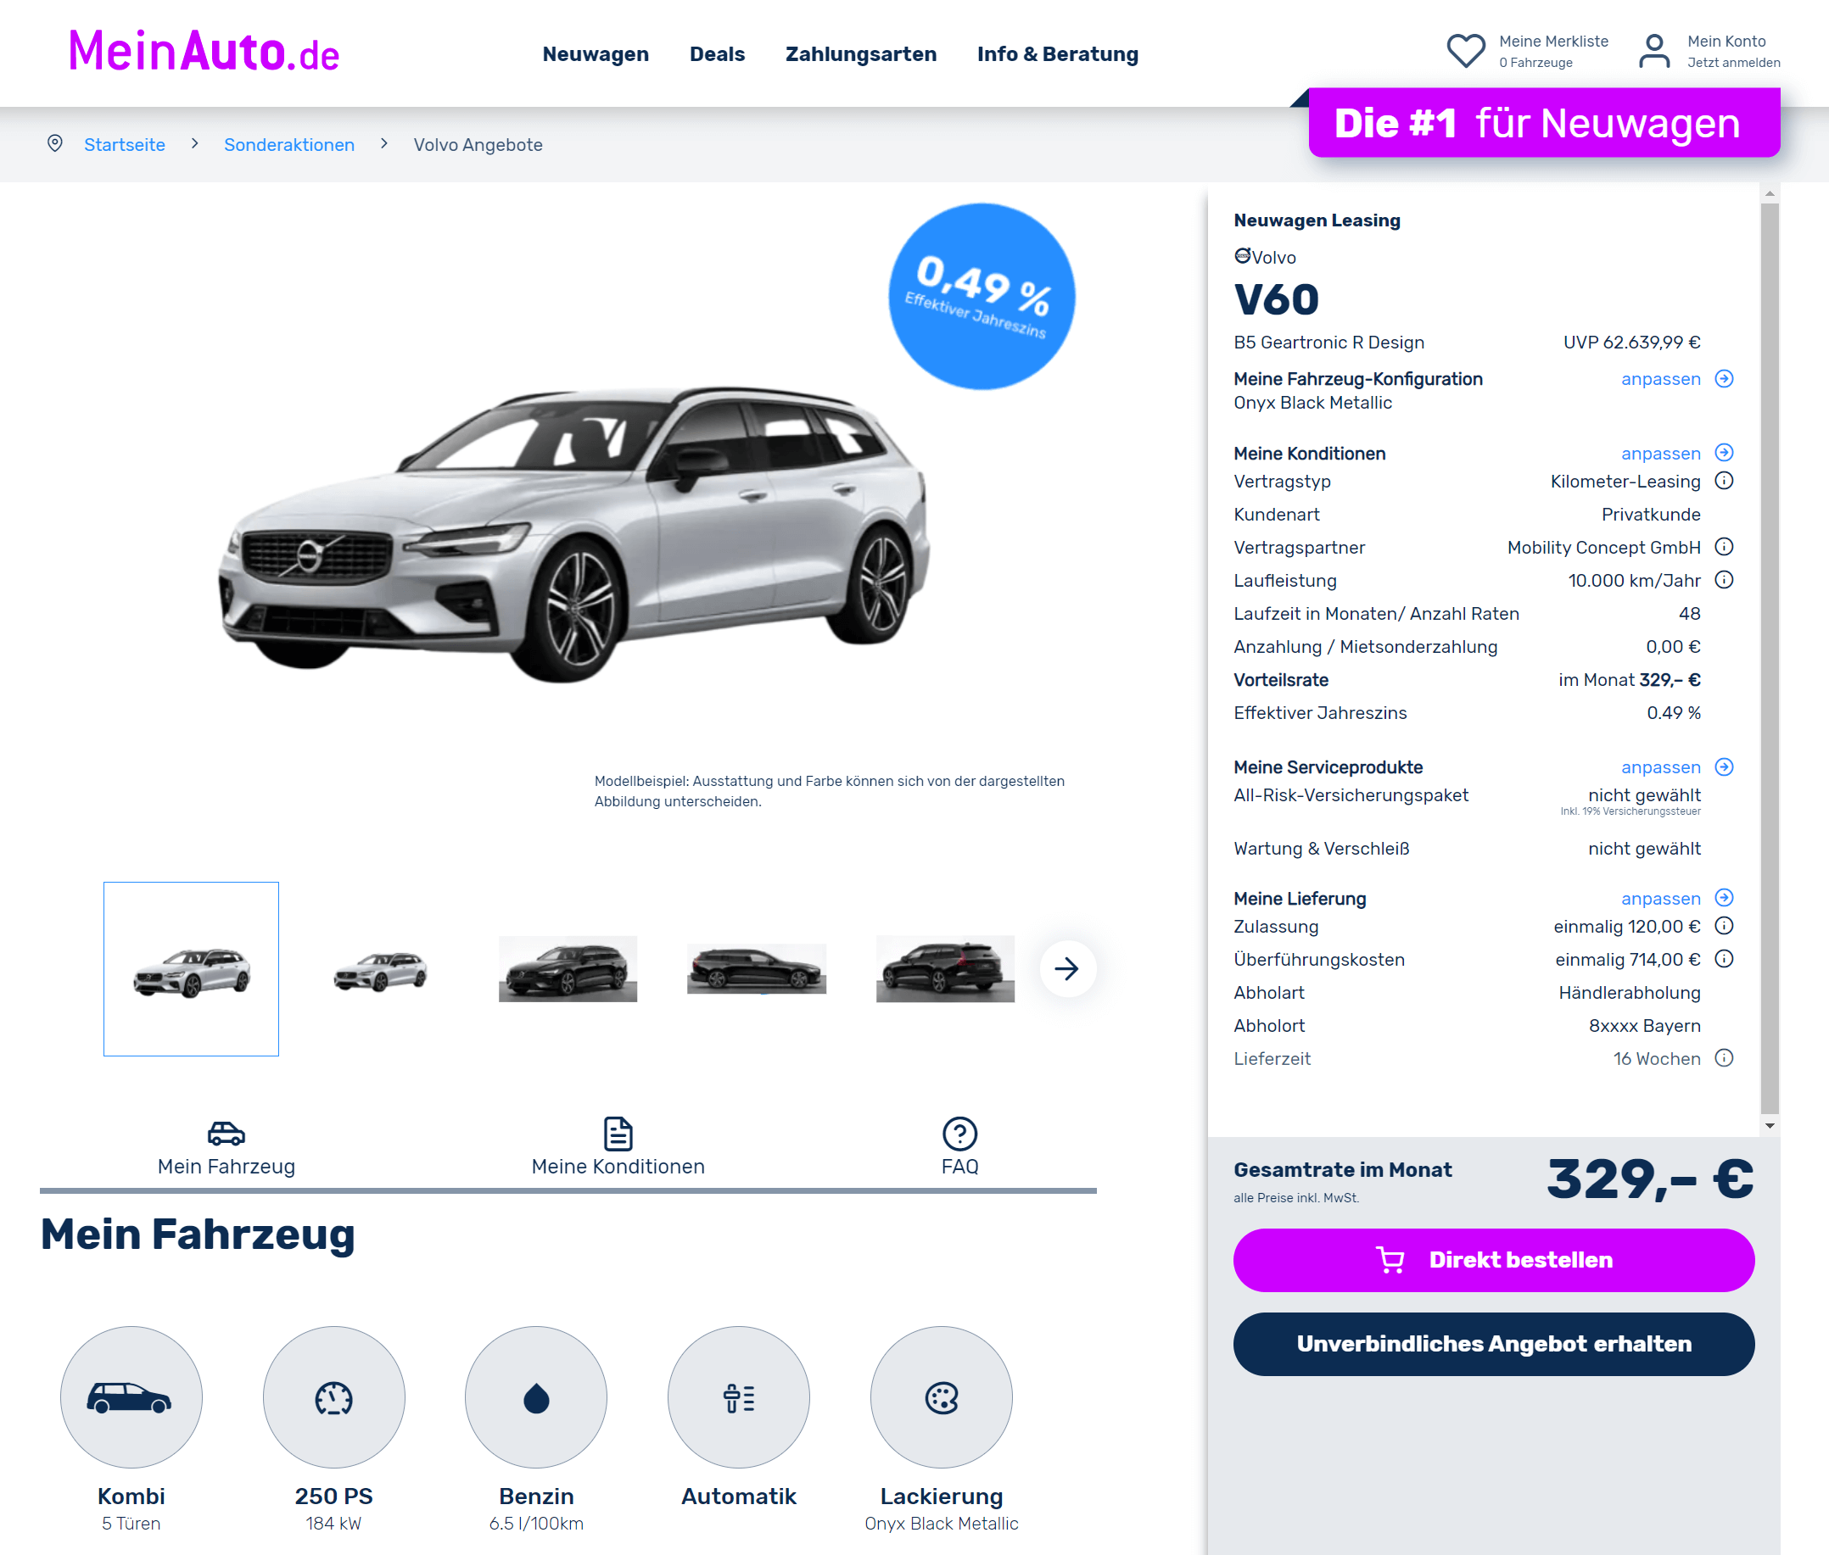The height and width of the screenshot is (1555, 1829).
Task: Go to Sonderaktionen breadcrumb link
Action: tap(289, 145)
